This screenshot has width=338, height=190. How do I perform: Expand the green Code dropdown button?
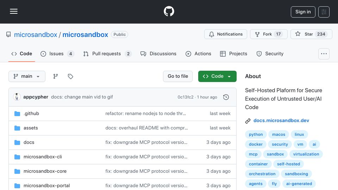coord(217,76)
